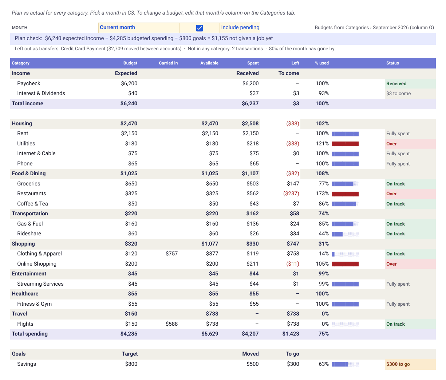
Task: Click the Internet & Cable category label
Action: click(x=36, y=153)
